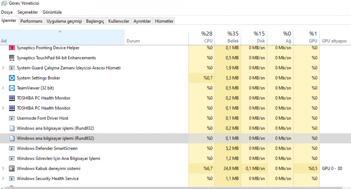The width and height of the screenshot is (351, 189).
Task: Click the 1,9 MB memory value of System Guard
Action: [x=232, y=68]
